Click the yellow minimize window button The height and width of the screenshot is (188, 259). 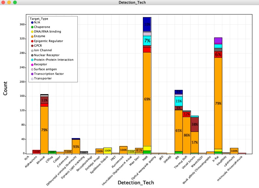tap(9, 2)
